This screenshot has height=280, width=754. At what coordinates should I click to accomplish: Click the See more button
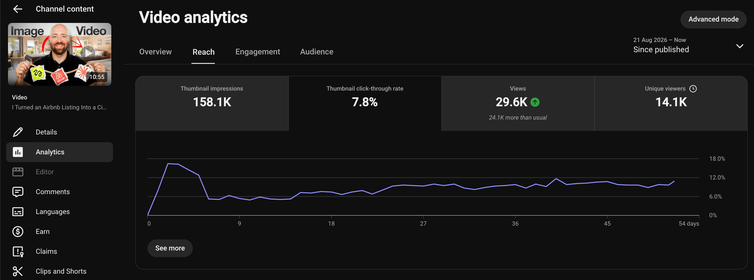(x=170, y=248)
